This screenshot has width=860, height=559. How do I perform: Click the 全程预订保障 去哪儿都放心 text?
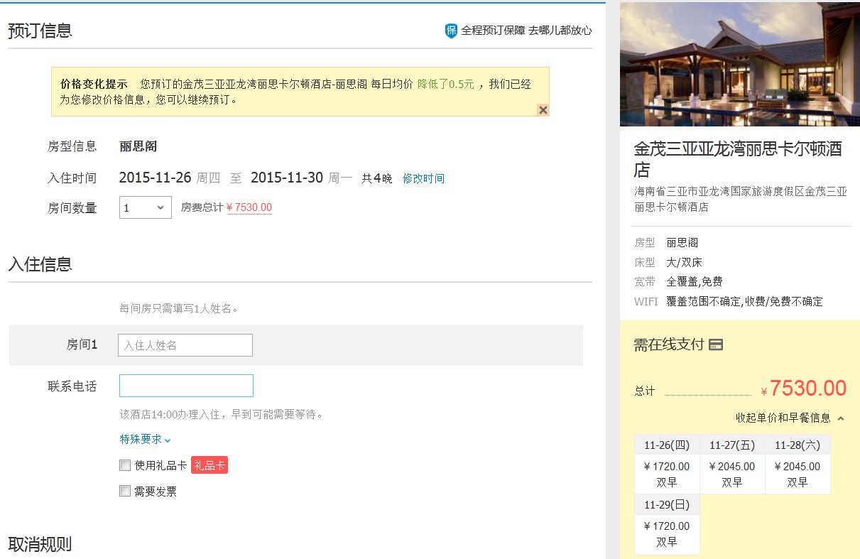click(526, 31)
